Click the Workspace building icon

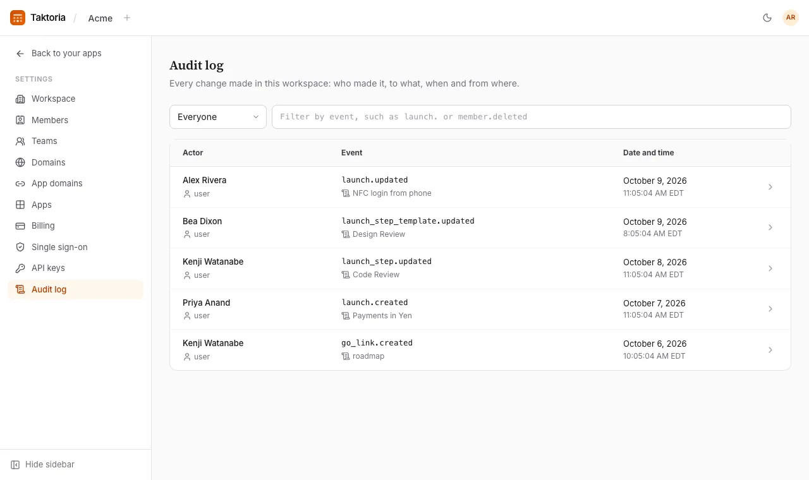pyautogui.click(x=20, y=99)
